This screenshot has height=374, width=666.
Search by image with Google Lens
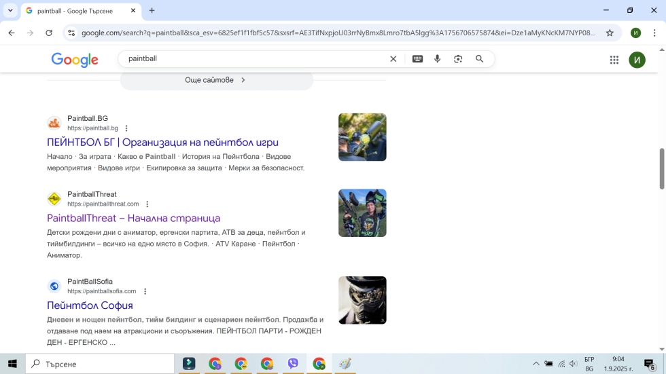458,59
